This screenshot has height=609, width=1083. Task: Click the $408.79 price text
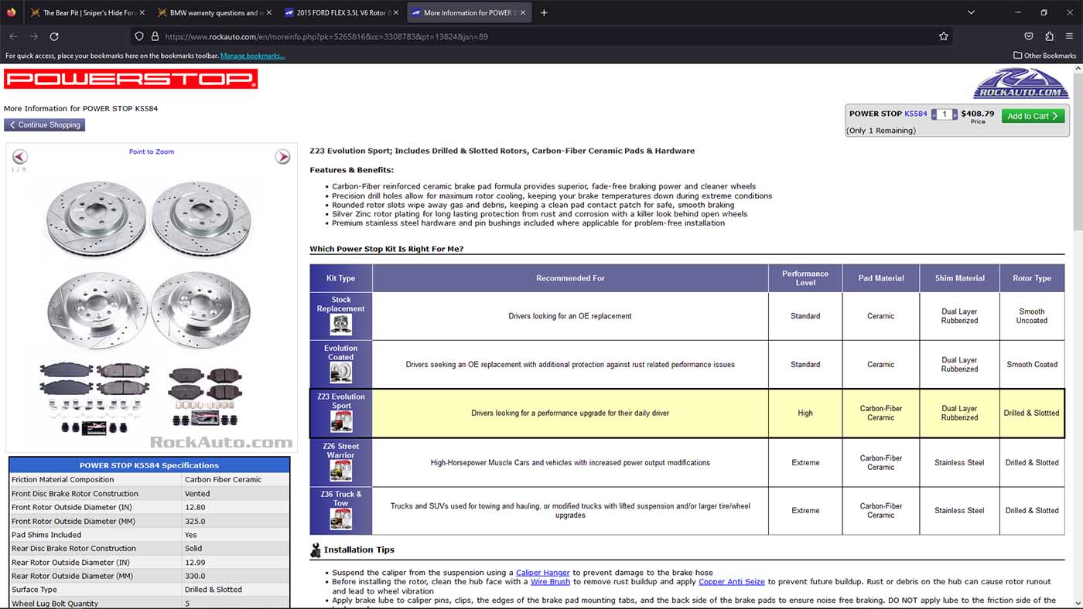click(978, 114)
